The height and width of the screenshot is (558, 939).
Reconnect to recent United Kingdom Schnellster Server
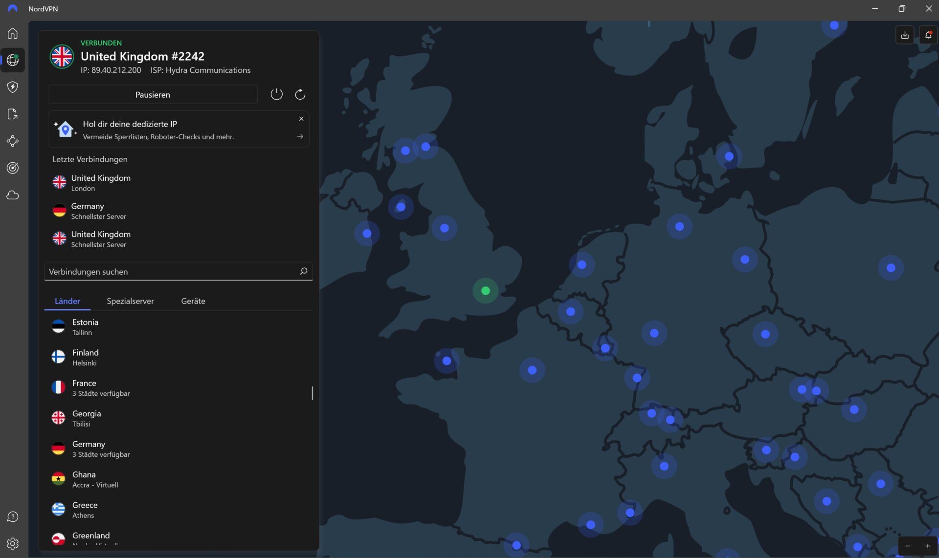179,239
